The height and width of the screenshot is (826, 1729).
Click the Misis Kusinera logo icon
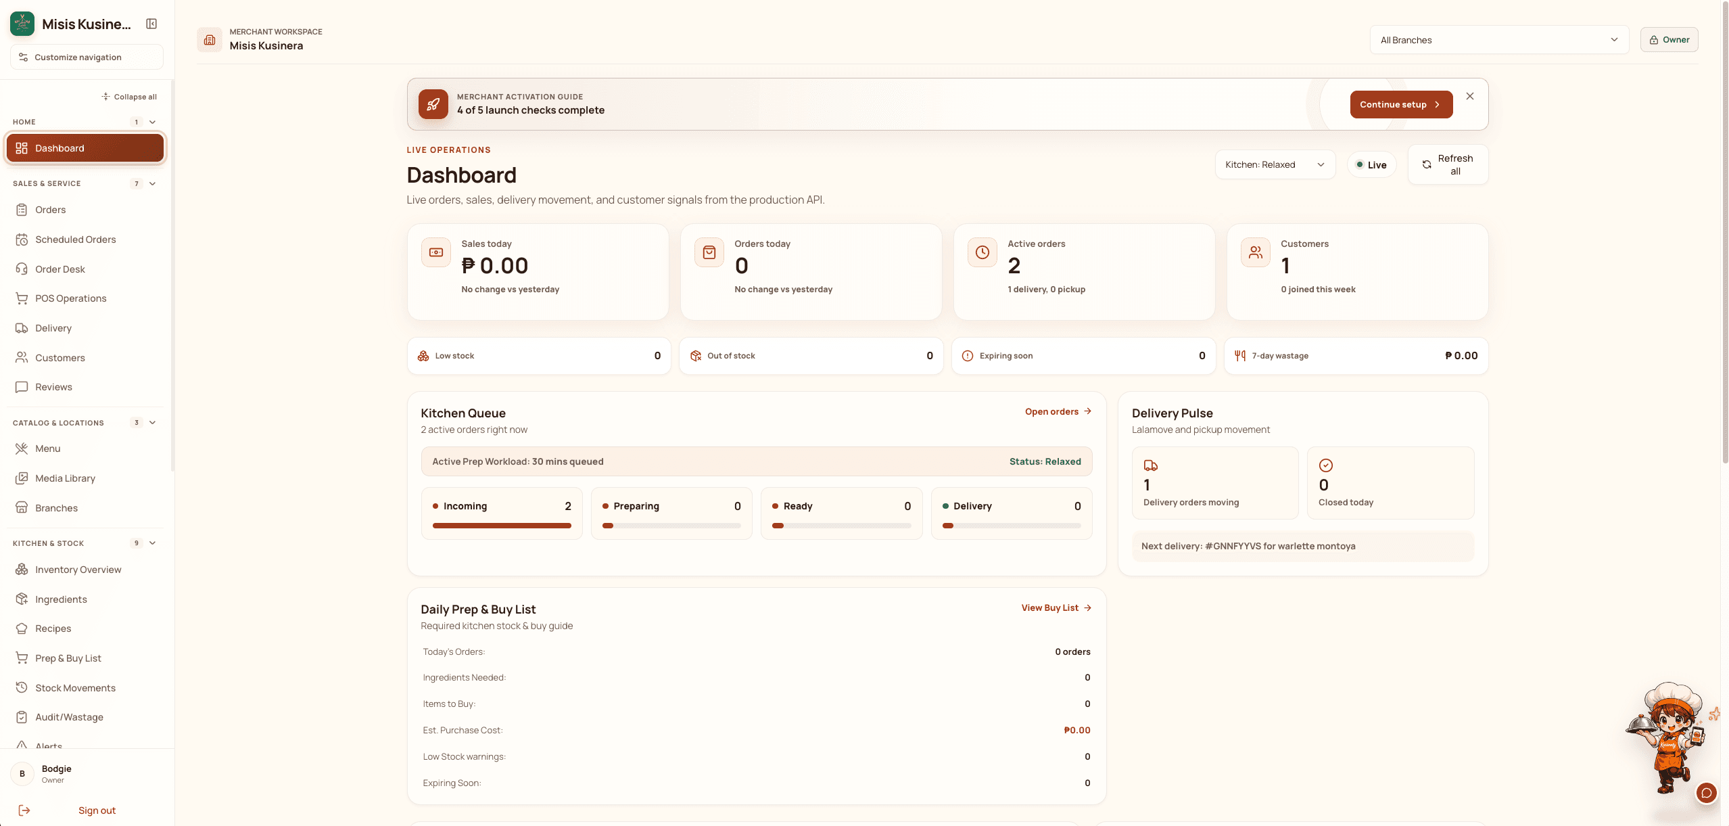[x=22, y=24]
